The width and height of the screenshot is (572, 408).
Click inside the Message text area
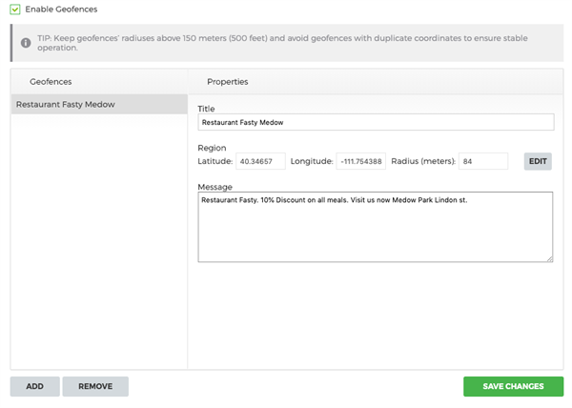coord(376,227)
